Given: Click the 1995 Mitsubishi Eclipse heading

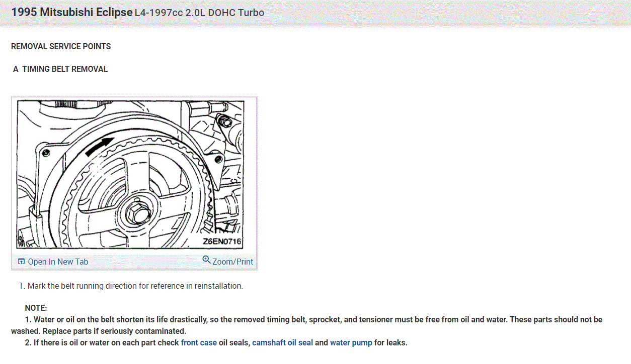Looking at the screenshot, I should [71, 13].
